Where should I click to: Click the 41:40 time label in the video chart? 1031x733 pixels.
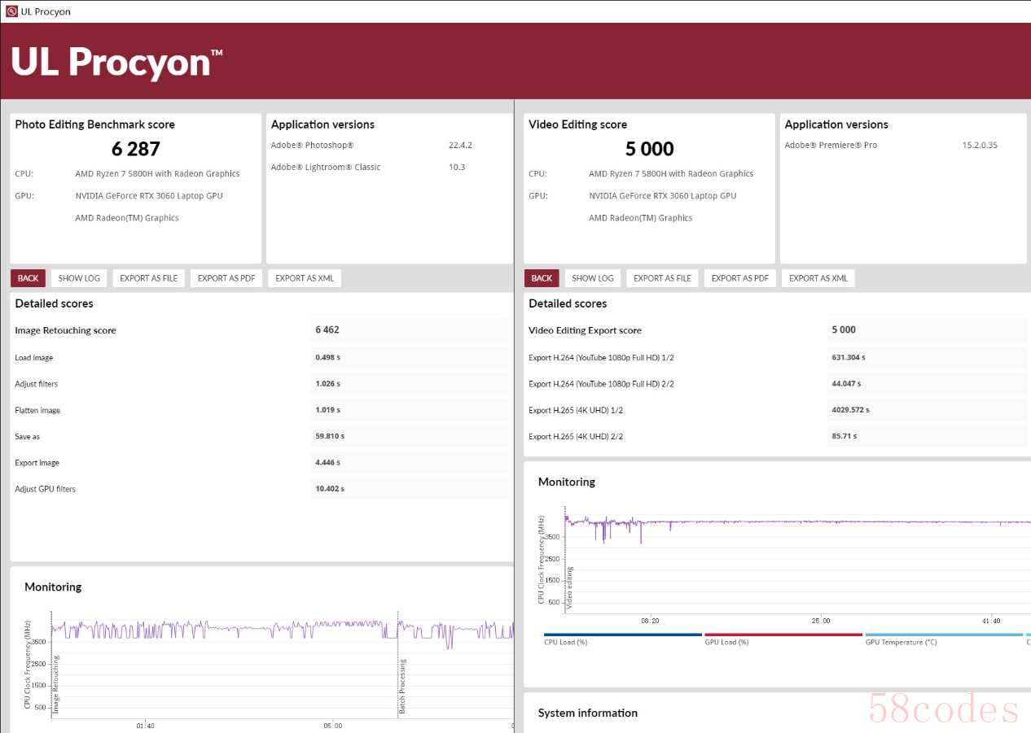(991, 621)
